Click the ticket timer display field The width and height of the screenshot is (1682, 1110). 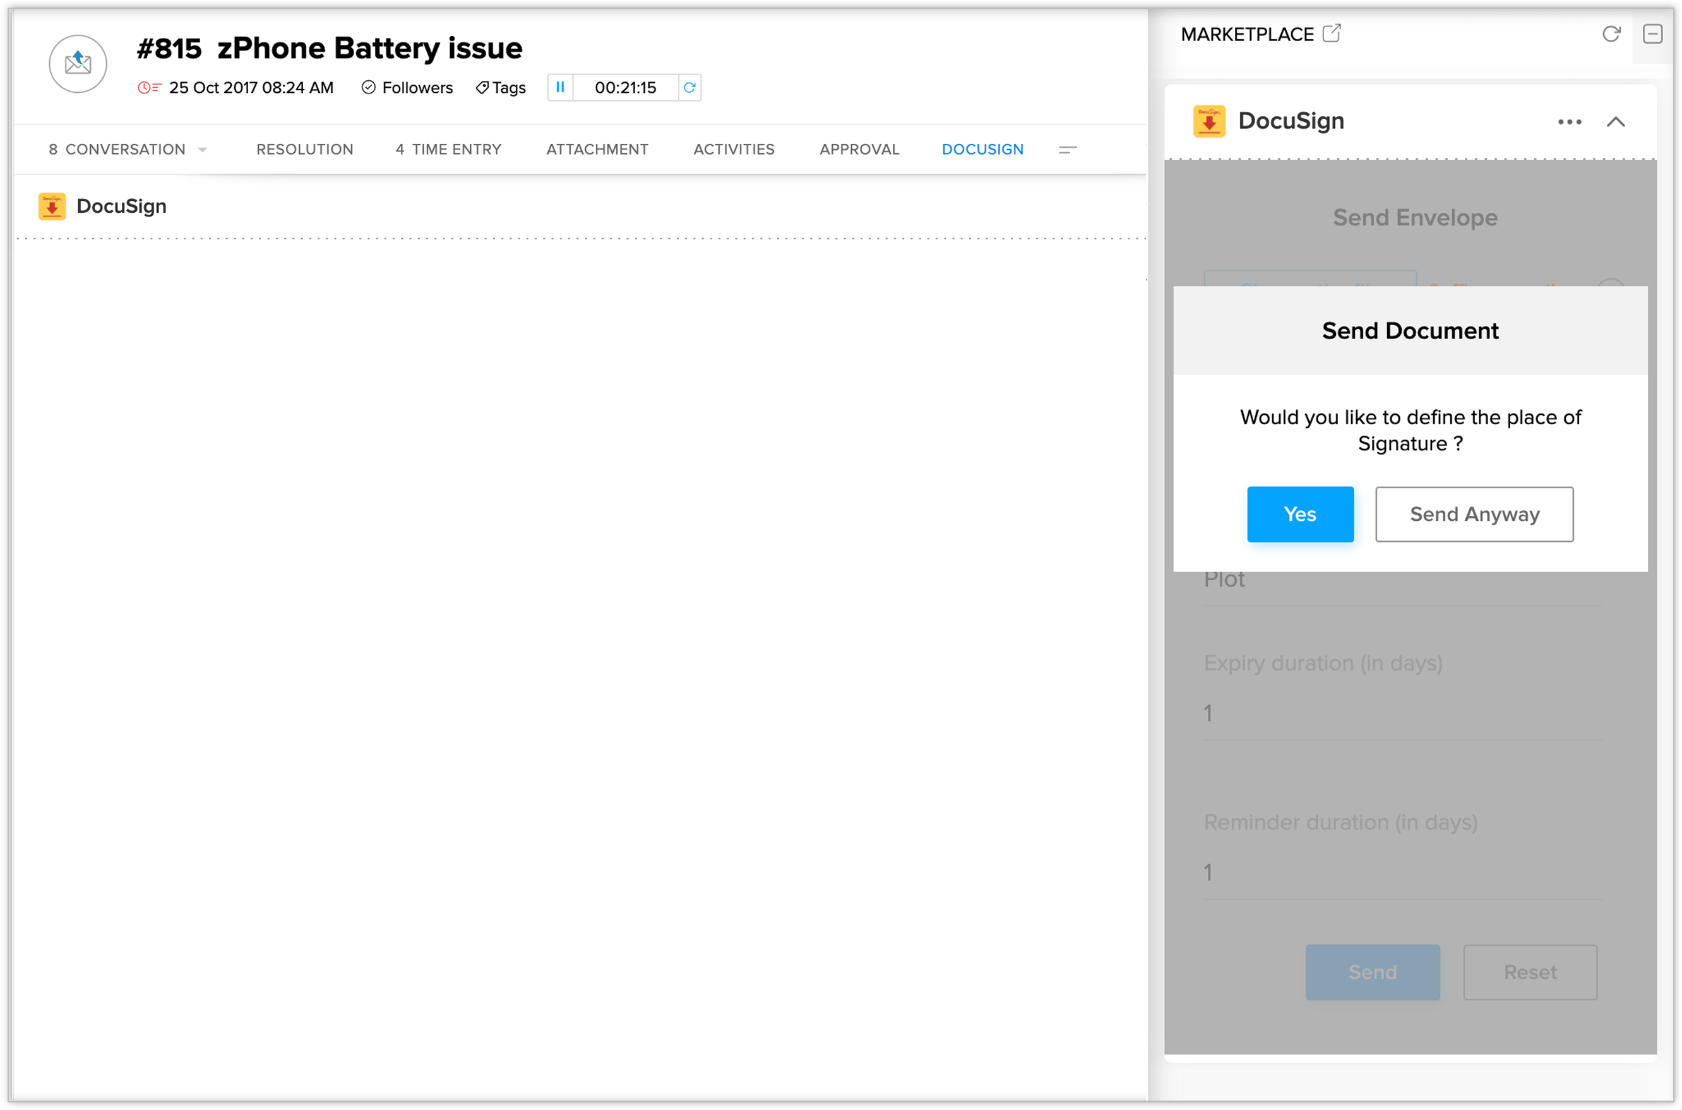[625, 87]
